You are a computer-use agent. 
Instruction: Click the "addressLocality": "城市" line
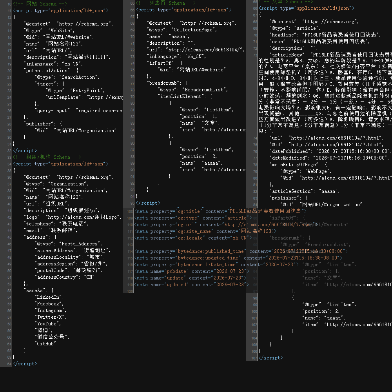point(70,257)
